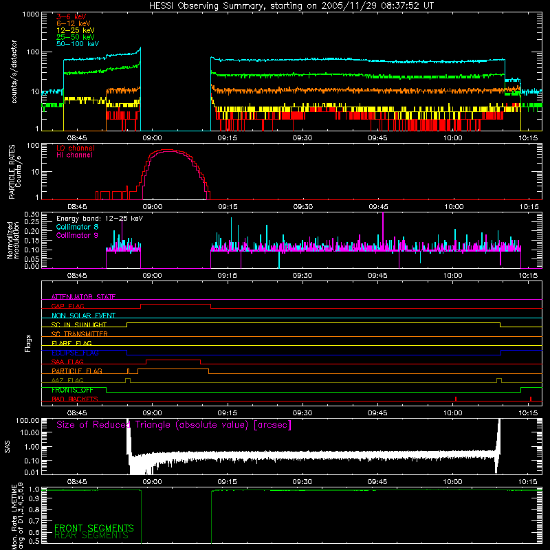Select the Collimator 9 legend label
This screenshot has height=550, width=550.
[x=77, y=235]
